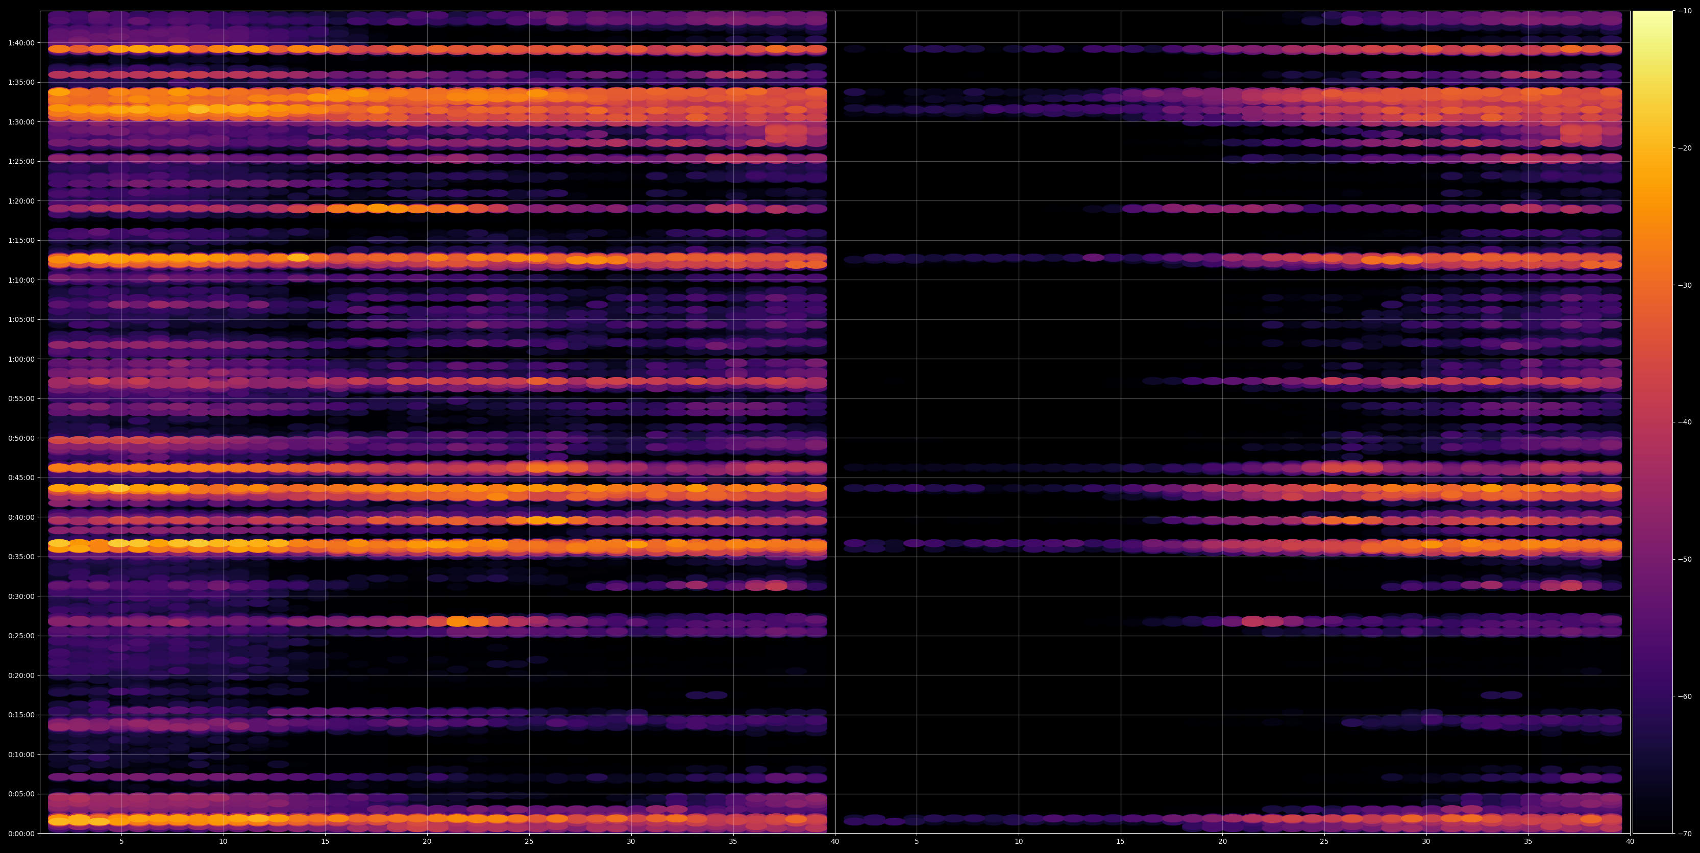Select x-axis label 30 of the left plot

(x=631, y=842)
